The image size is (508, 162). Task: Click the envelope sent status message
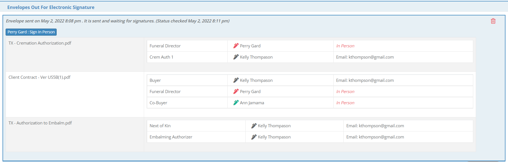118,21
